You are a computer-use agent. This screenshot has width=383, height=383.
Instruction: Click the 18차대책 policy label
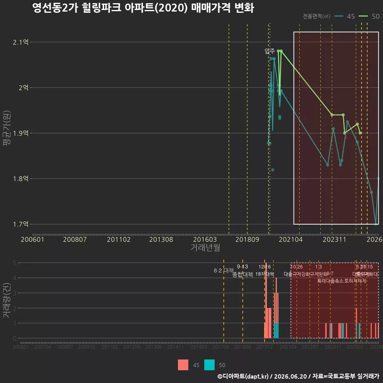coord(265,274)
